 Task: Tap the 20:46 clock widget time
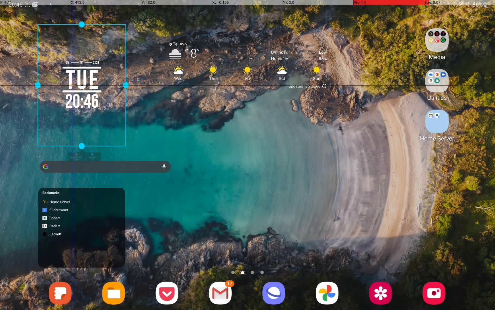pyautogui.click(x=82, y=101)
